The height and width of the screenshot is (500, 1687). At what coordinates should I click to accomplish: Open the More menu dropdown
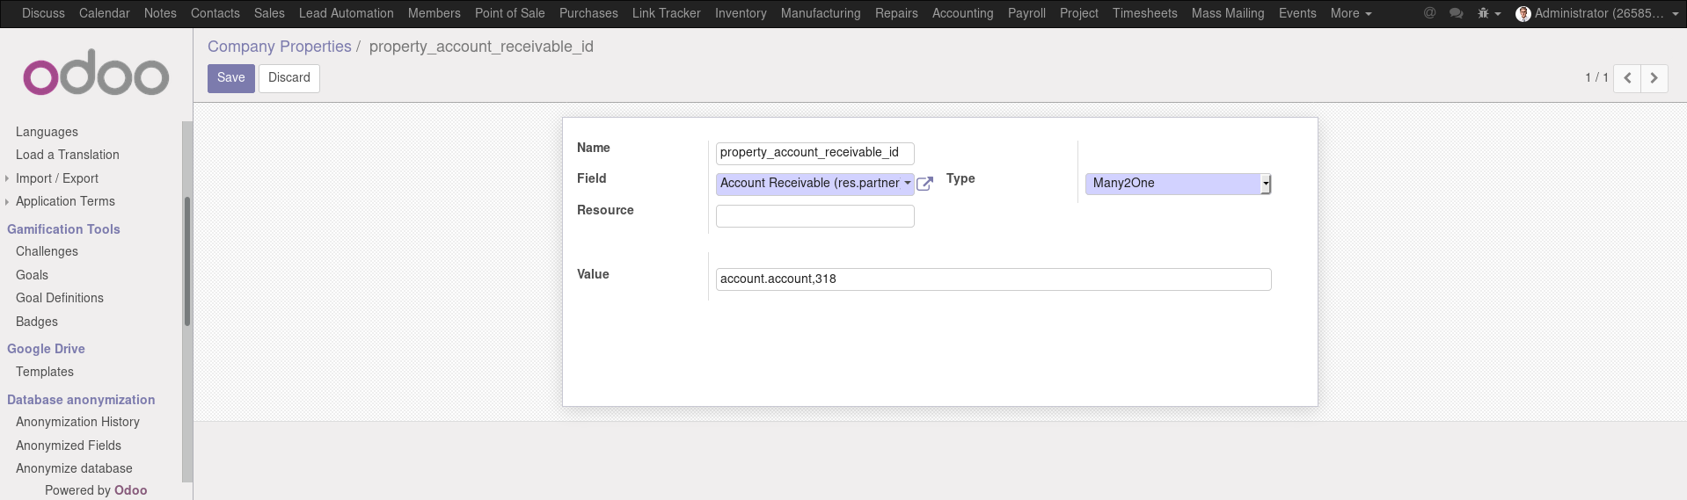1350,13
